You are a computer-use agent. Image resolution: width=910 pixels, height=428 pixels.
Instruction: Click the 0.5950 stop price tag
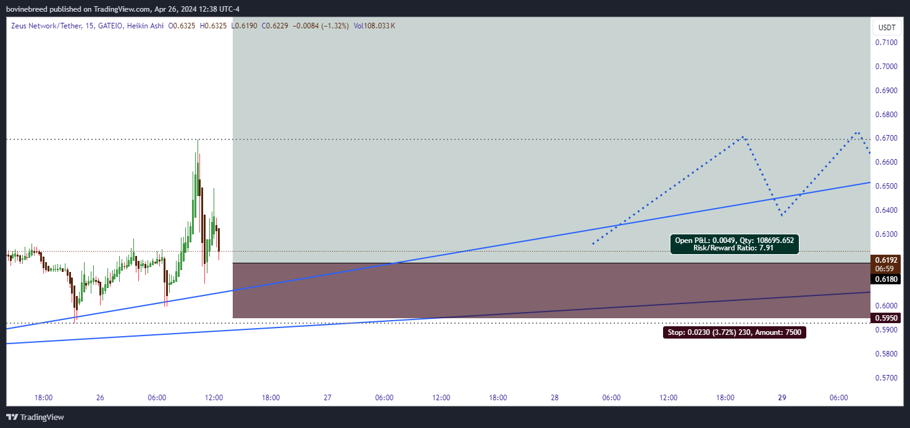886,318
